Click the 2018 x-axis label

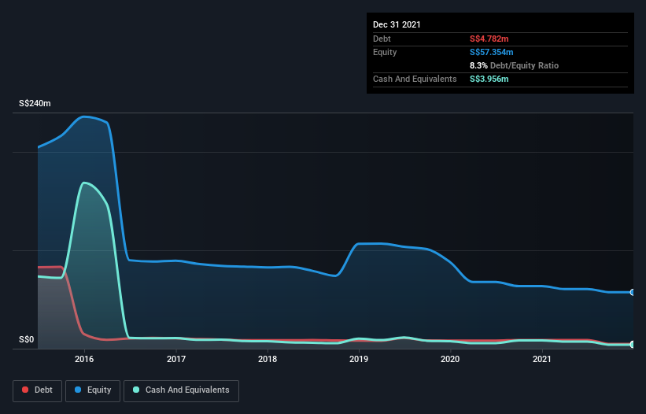[268, 359]
